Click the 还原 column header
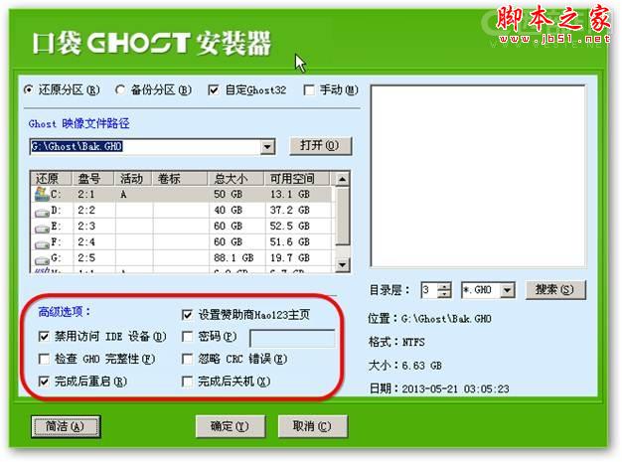The height and width of the screenshot is (462, 622). pyautogui.click(x=52, y=179)
